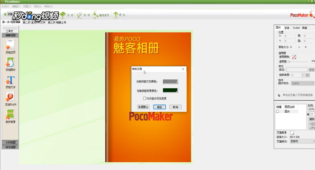
Task: Click the Generate (生成) toolbar icon
Action: point(63,15)
